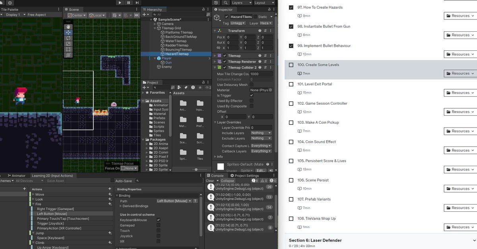Screen dimensions: 477x249
Task: Add binding to the Fire action
Action: [x=110, y=204]
